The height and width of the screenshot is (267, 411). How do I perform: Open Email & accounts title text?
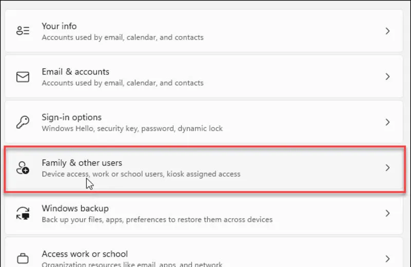tap(76, 72)
